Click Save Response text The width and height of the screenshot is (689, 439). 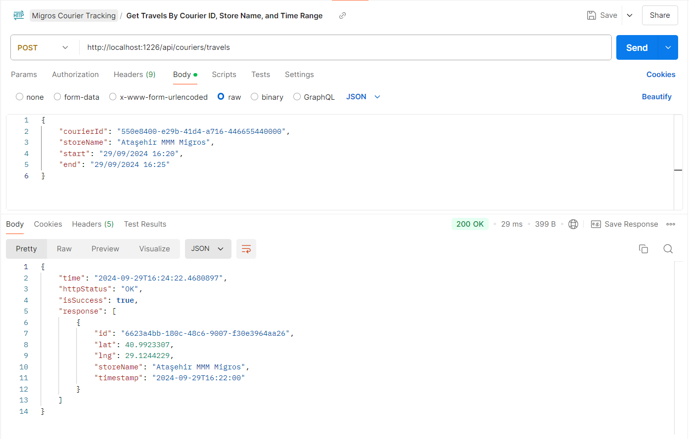[631, 224]
